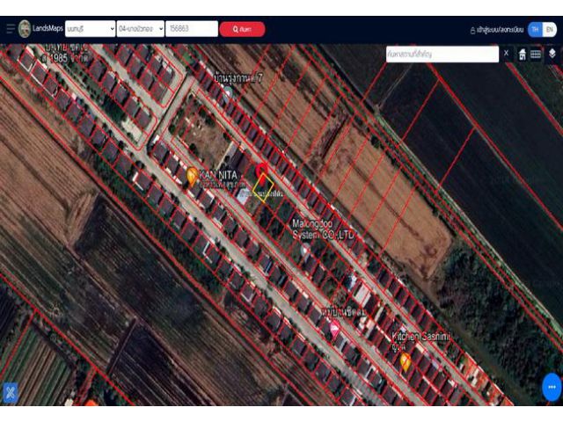Image resolution: width=563 pixels, height=422 pixels.
Task: Open the login / register link
Action: [497, 29]
